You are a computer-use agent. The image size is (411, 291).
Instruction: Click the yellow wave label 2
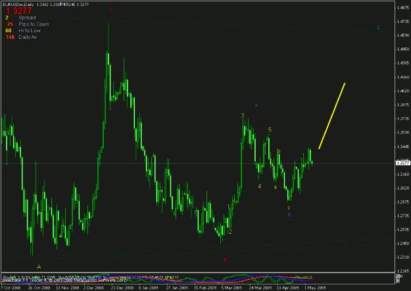[x=230, y=232]
